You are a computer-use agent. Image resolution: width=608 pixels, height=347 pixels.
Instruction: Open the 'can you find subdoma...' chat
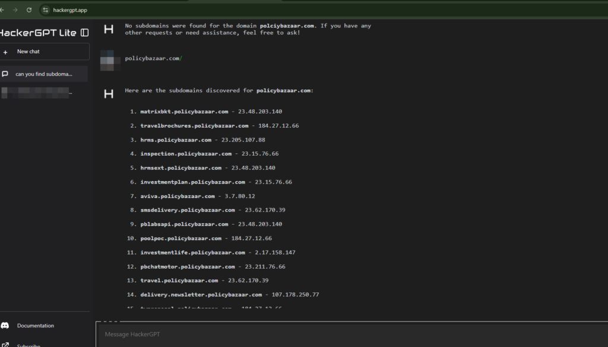[44, 74]
